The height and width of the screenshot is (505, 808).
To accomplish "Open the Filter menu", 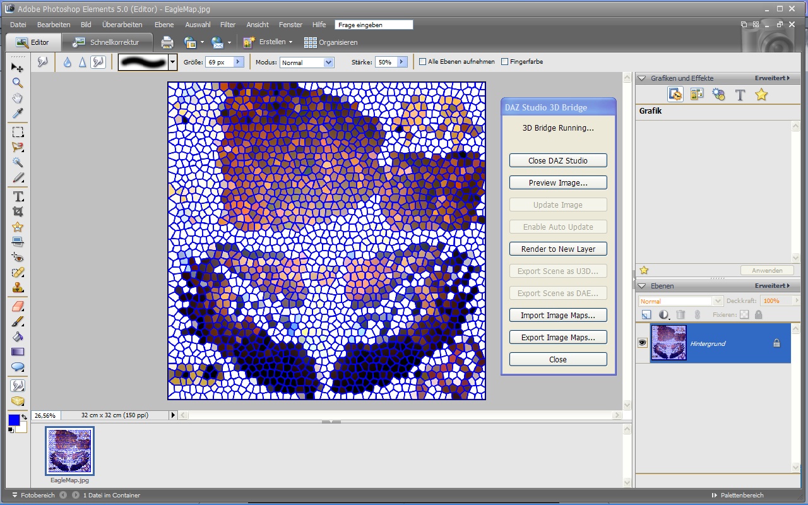I will (x=228, y=25).
